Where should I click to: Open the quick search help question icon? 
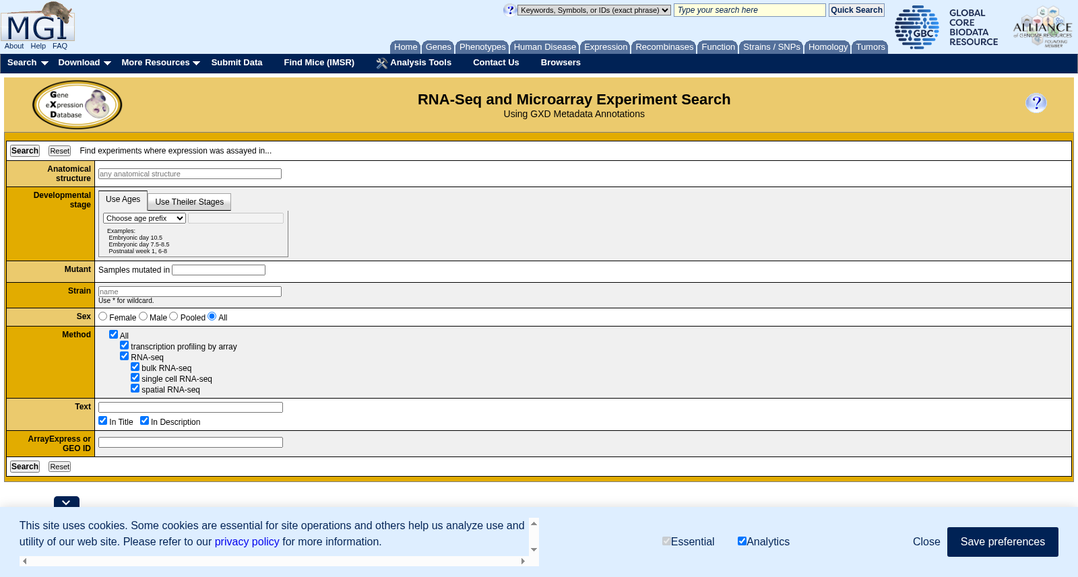[509, 9]
